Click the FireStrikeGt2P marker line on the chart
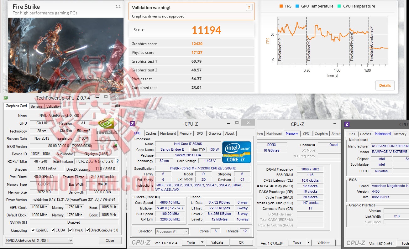The height and width of the screenshot is (249, 409). pyautogui.click(x=306, y=41)
